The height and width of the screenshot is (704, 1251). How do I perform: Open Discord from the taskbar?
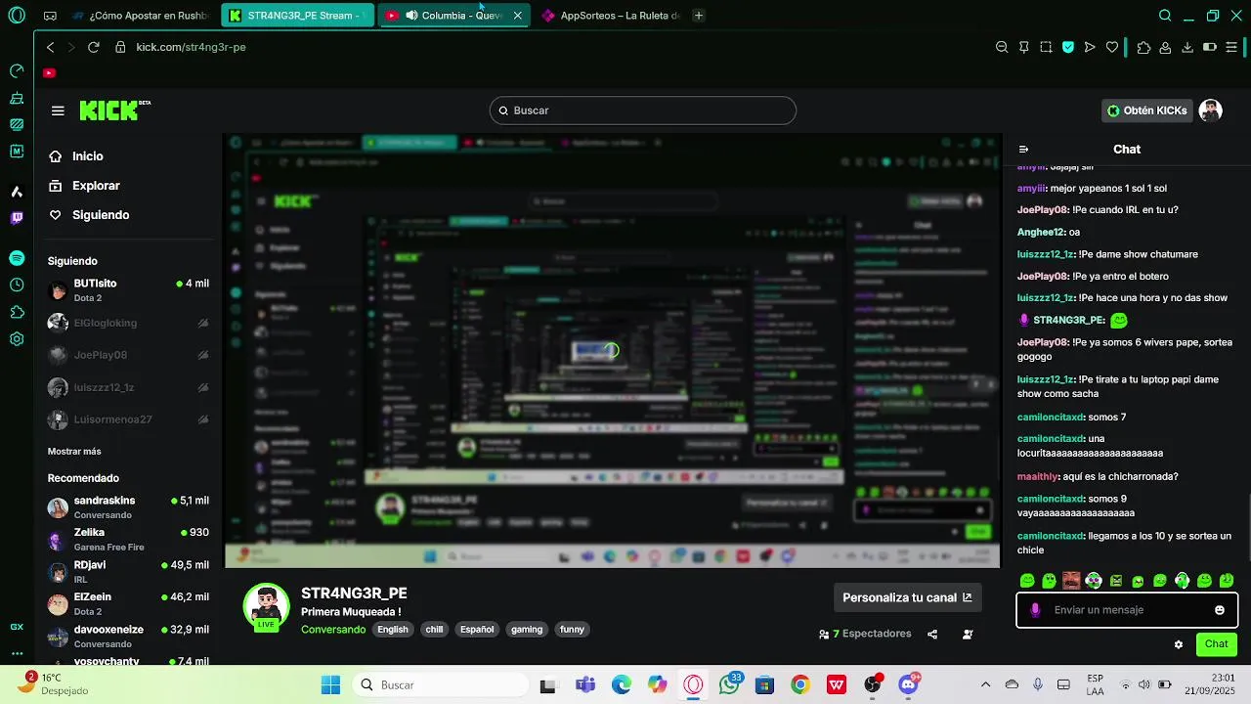point(908,685)
